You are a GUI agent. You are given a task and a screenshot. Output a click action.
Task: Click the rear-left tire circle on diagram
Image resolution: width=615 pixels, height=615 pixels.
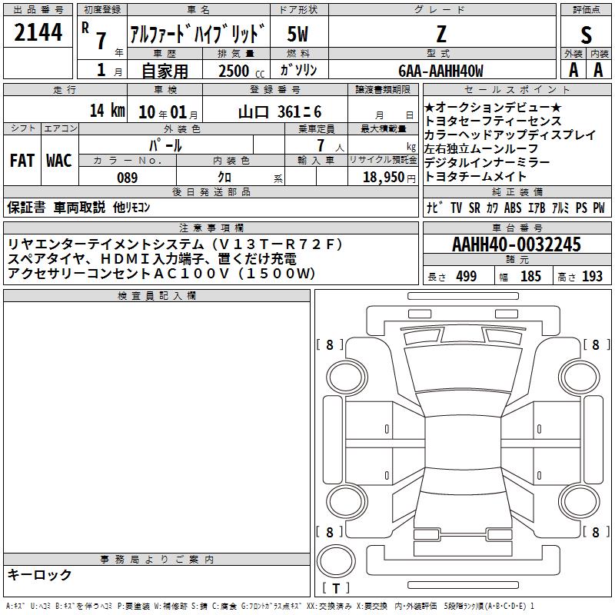tap(347, 501)
